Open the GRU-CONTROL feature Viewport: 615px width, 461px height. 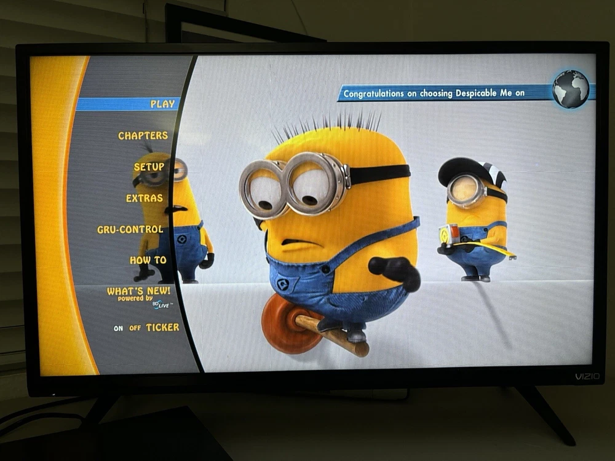pos(130,229)
